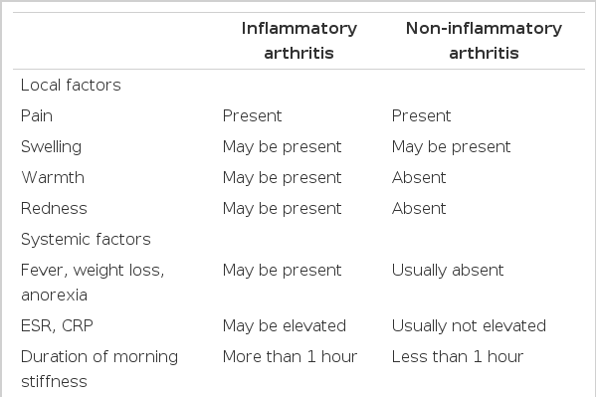Click the Warmth row label
The image size is (596, 397).
53,177
